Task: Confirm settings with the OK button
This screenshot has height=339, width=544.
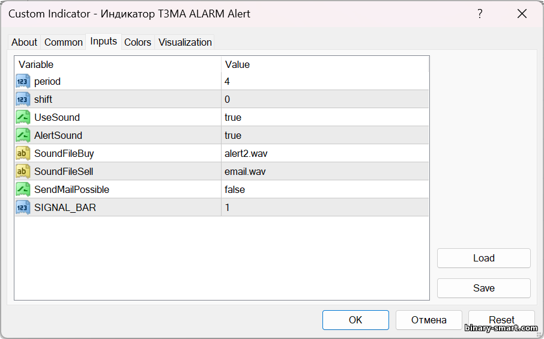Action: point(355,320)
